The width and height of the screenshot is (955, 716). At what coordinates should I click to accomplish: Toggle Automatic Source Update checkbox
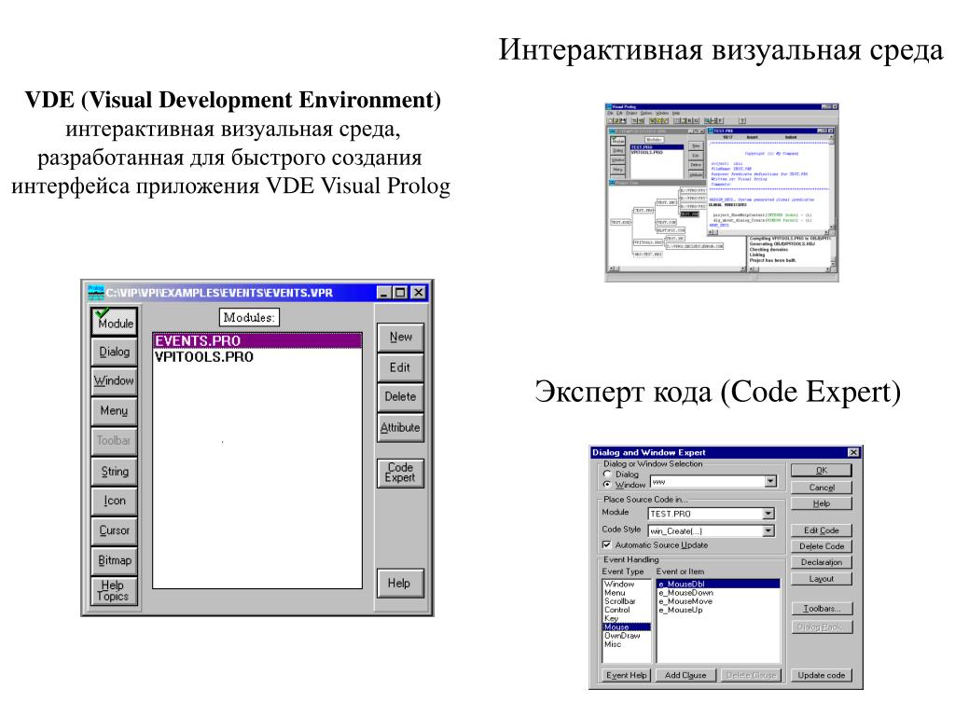pyautogui.click(x=606, y=544)
